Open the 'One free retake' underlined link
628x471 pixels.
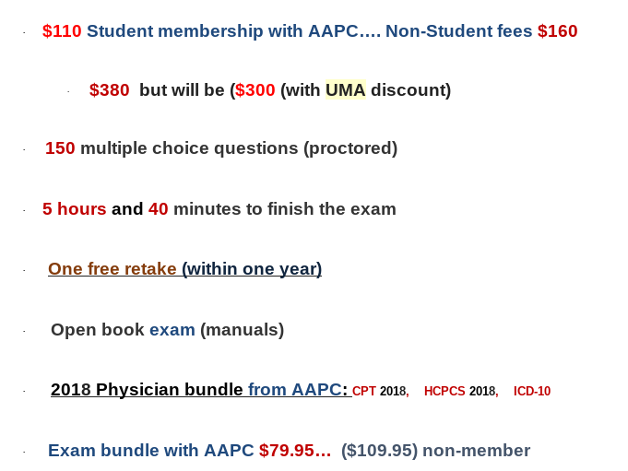click(x=113, y=269)
